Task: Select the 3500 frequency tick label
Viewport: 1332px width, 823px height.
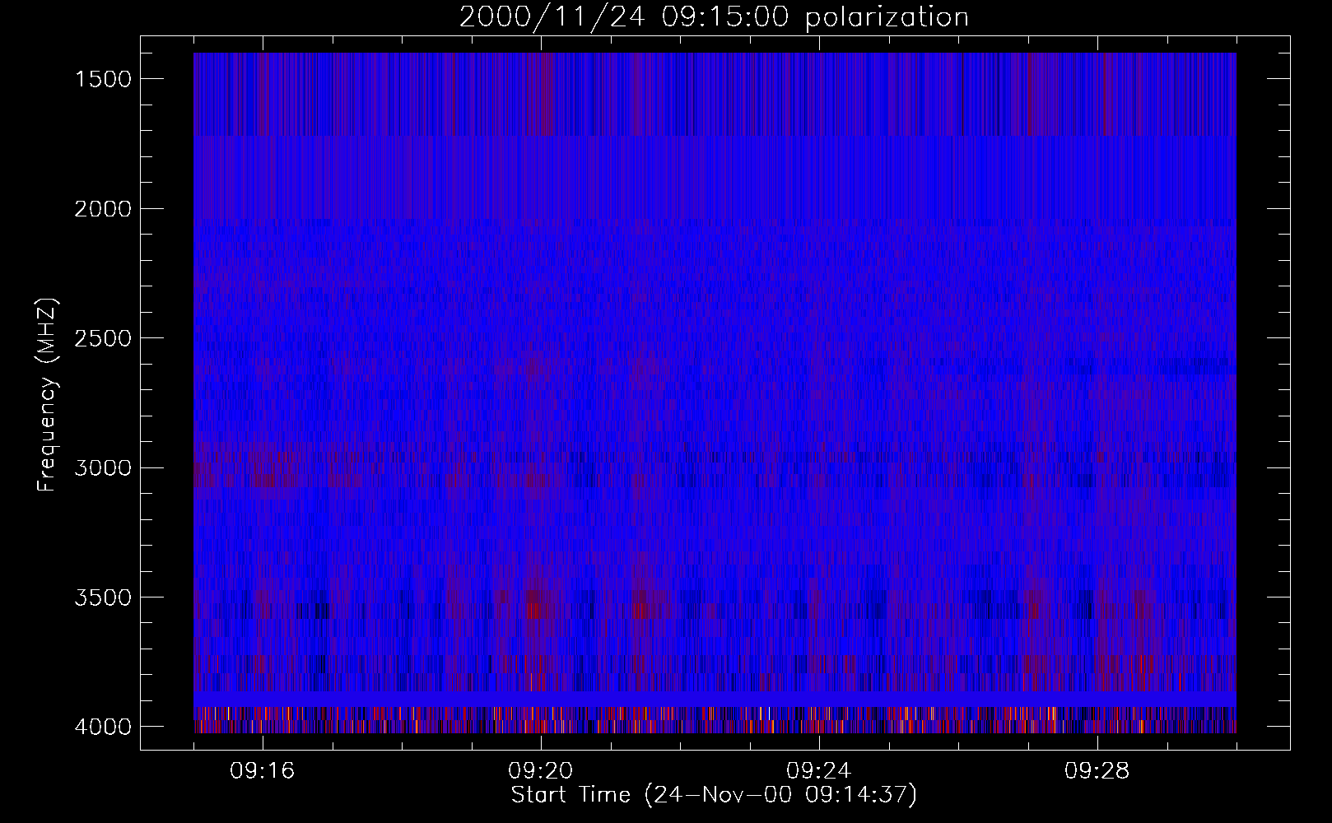Action: click(x=103, y=597)
